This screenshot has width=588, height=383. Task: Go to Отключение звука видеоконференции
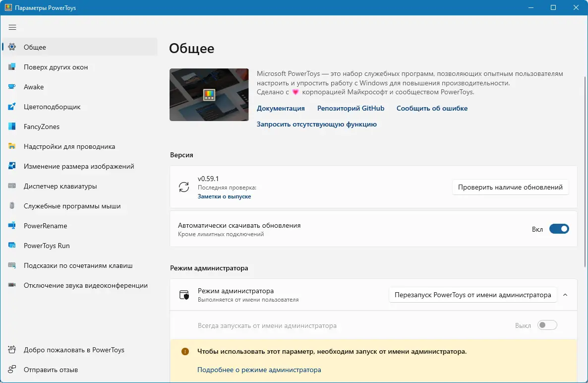tap(79, 285)
